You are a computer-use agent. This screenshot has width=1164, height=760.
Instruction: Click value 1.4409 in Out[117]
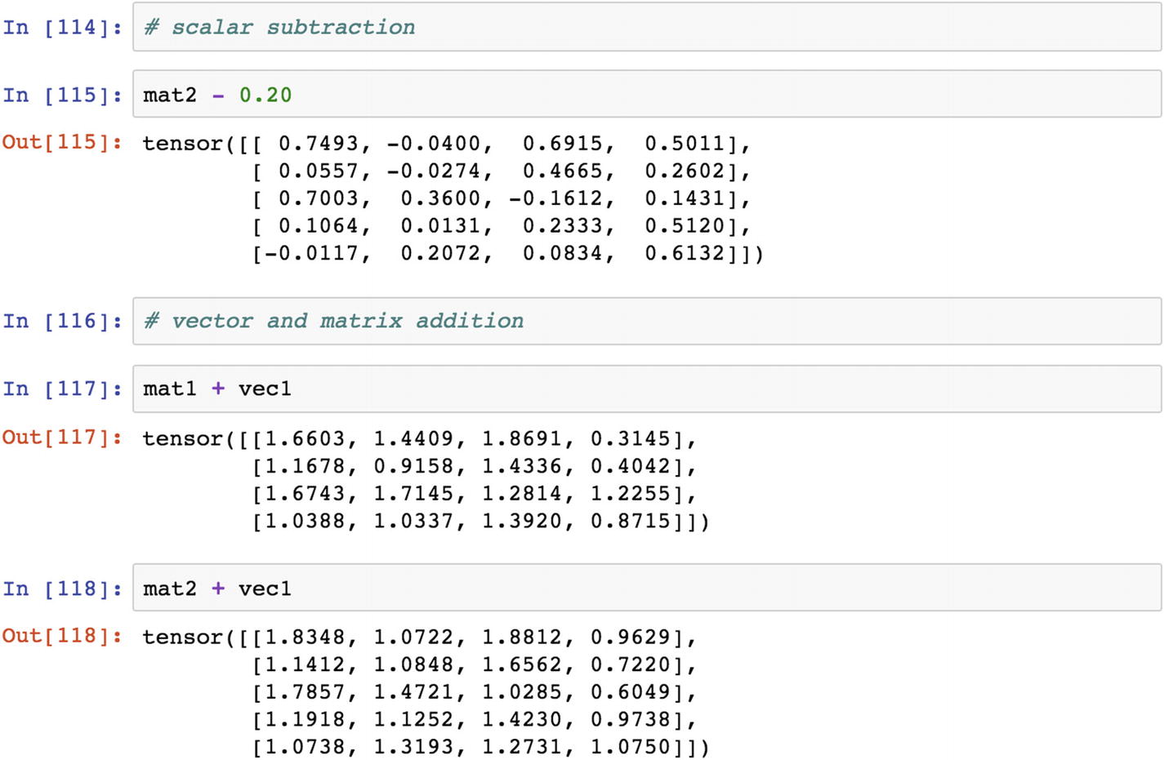(x=413, y=438)
